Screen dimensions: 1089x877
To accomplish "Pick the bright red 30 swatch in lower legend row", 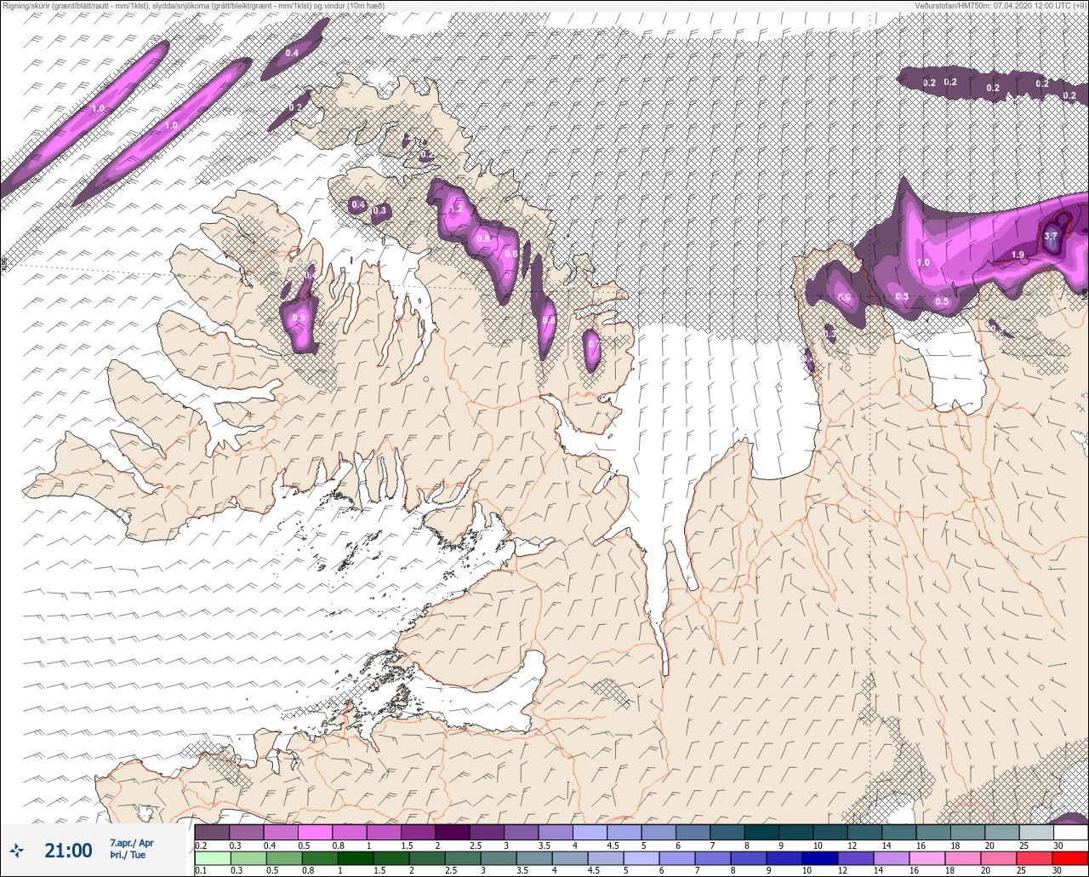I will 1070,858.
